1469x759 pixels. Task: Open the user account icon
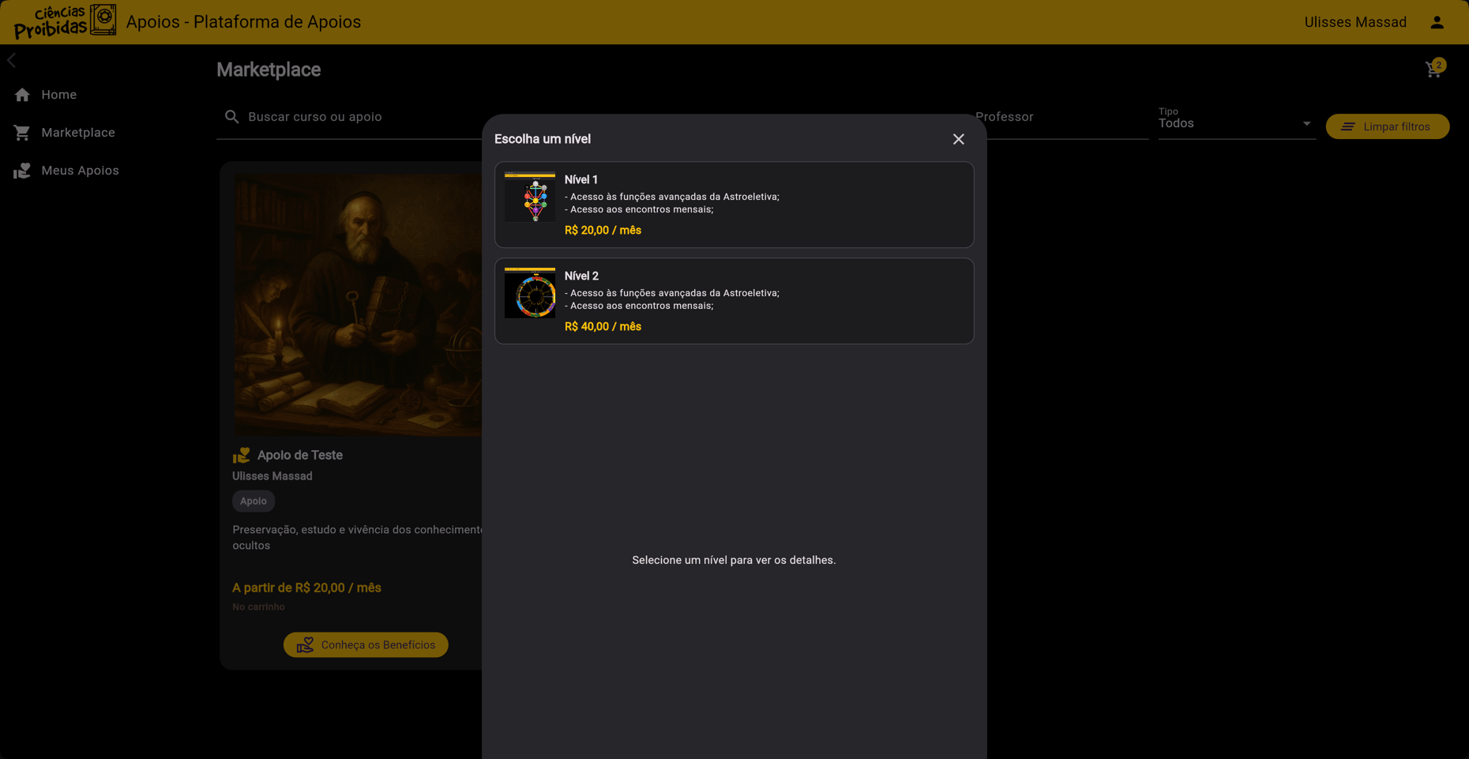tap(1436, 22)
